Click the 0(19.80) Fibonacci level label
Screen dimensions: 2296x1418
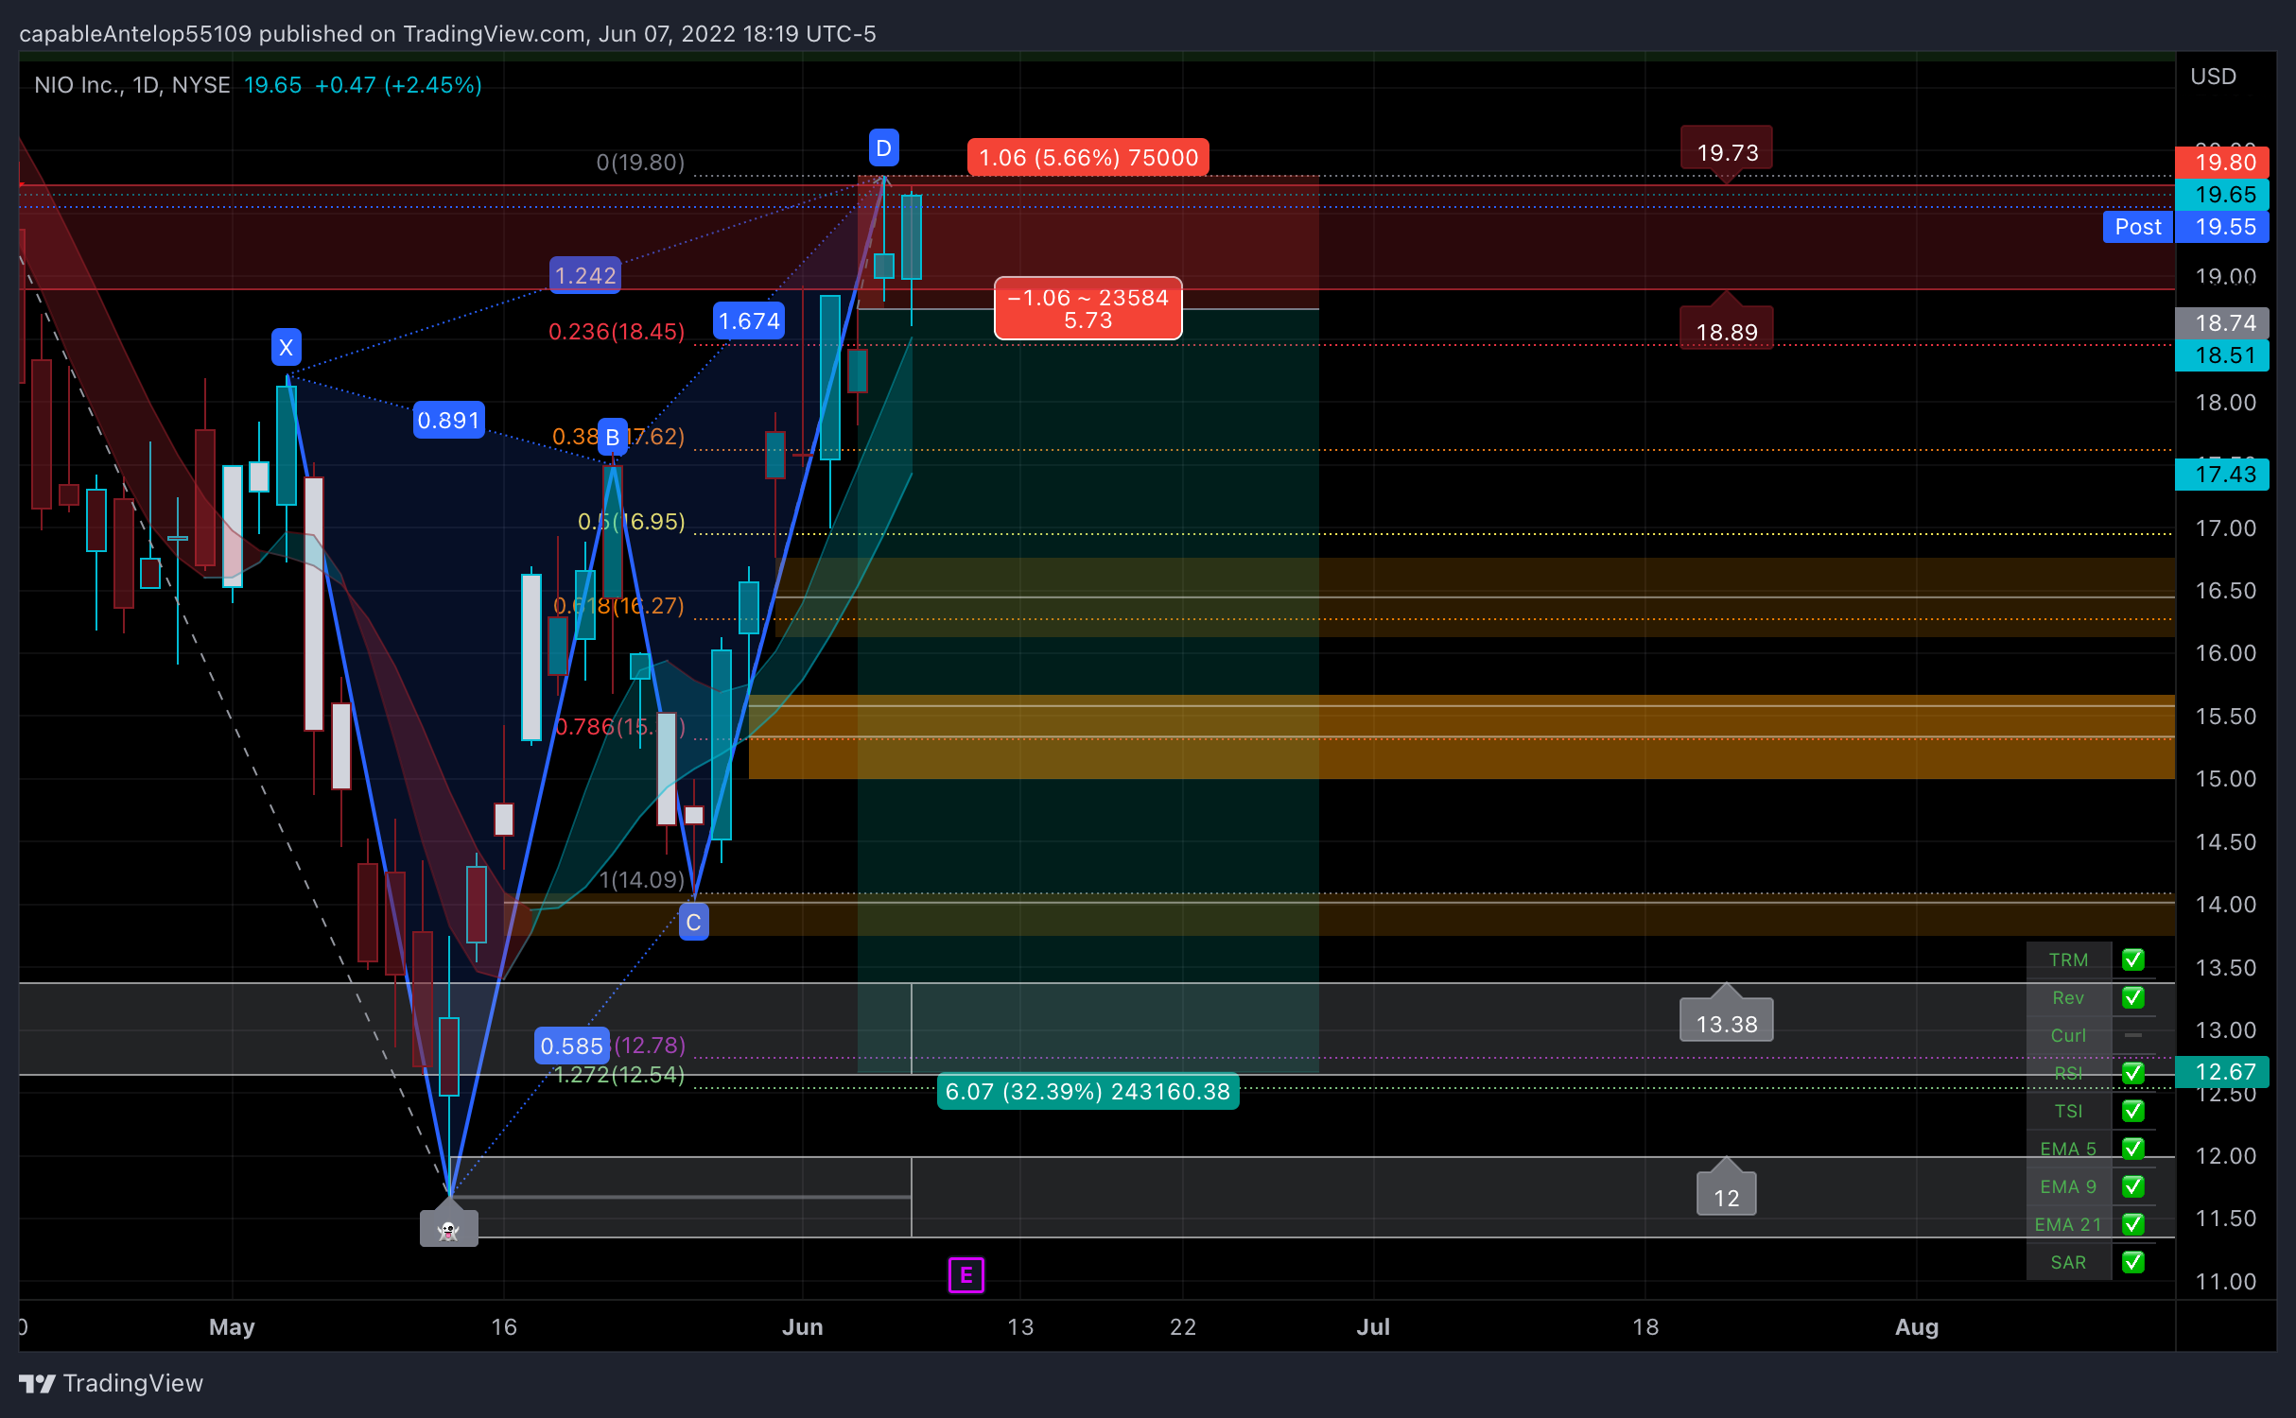(640, 162)
